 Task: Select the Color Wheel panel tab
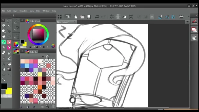(33, 21)
